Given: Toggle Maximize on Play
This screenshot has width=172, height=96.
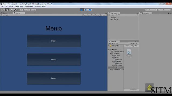Looking at the screenshot, I should click(88, 15).
